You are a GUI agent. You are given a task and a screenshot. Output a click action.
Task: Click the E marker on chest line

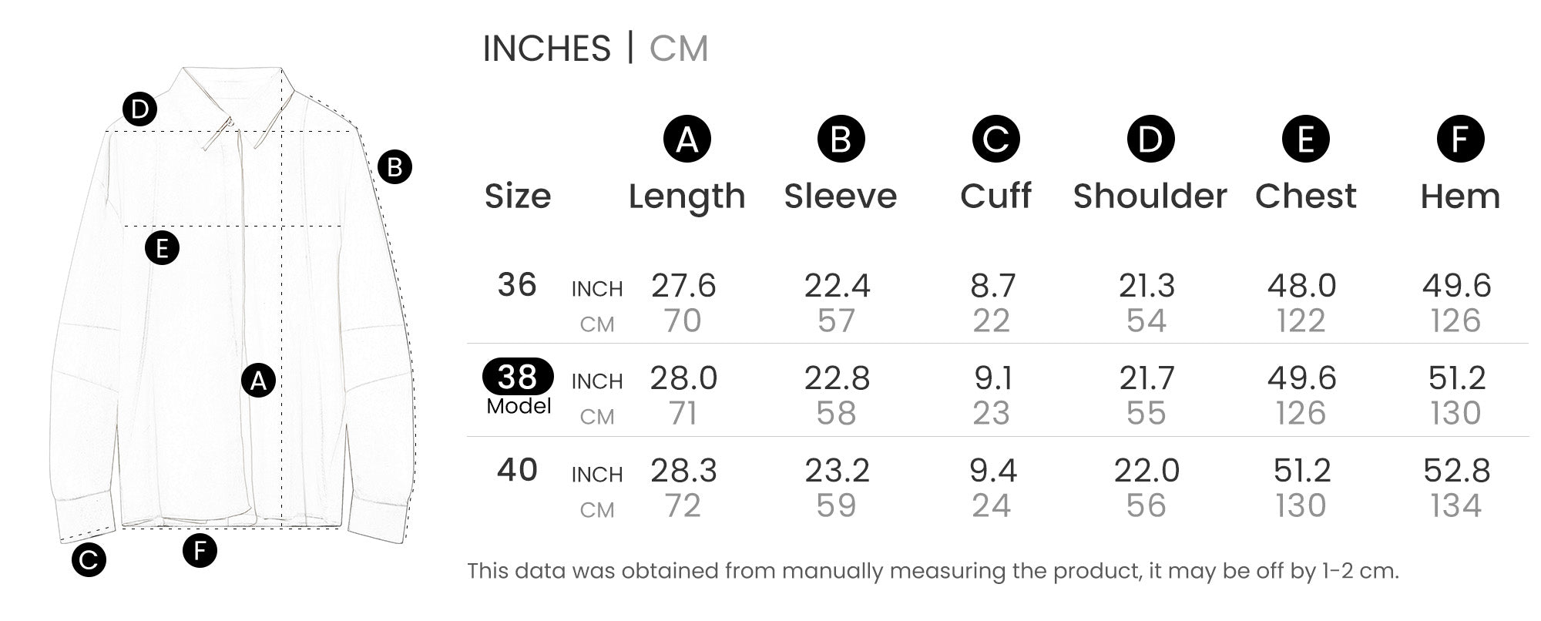(162, 248)
